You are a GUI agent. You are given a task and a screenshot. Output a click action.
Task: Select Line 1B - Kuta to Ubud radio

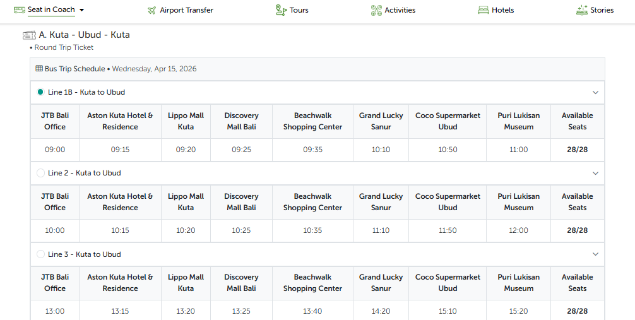(41, 92)
